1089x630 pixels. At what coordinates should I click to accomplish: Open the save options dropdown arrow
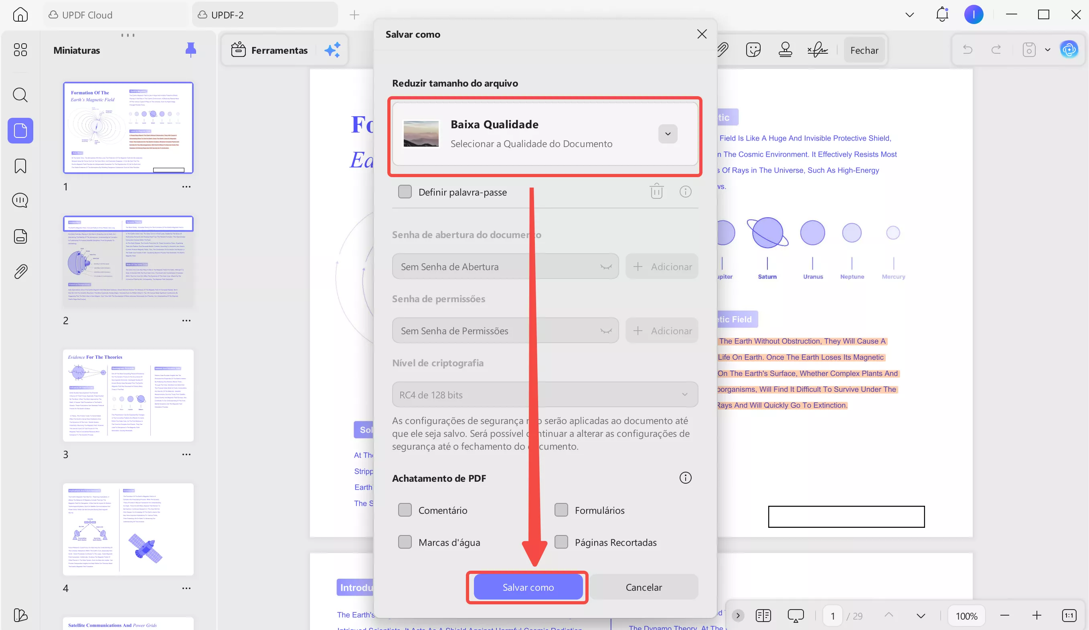[1048, 50]
